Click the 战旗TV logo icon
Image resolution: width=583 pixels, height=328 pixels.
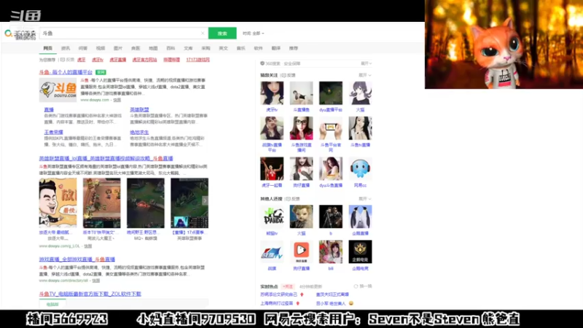[x=272, y=251]
